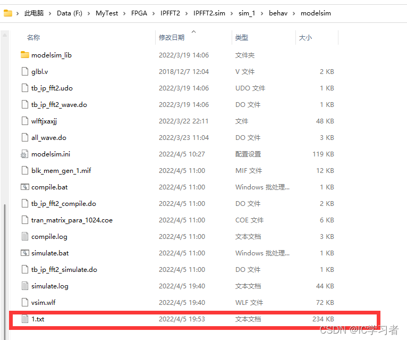Sort files by the 类型 column header

coord(242,37)
